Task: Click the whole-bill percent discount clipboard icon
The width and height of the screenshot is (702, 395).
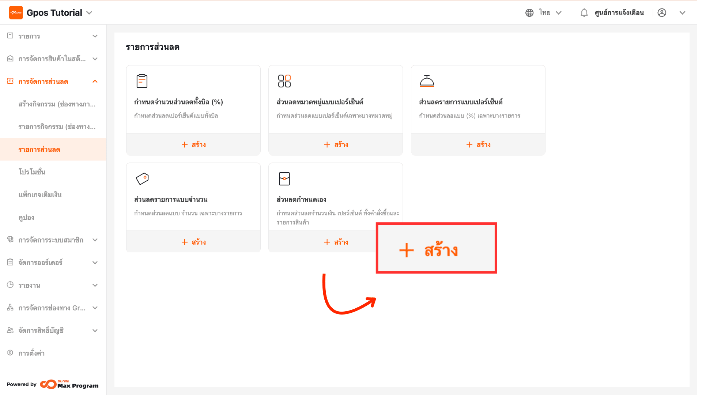Action: pyautogui.click(x=142, y=81)
